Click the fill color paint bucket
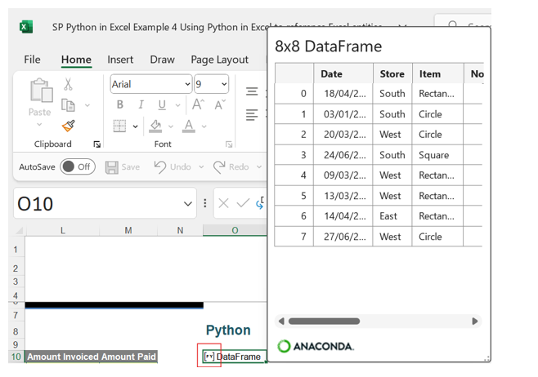Viewport: 538px width, 377px height. coord(155,126)
